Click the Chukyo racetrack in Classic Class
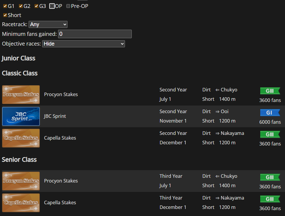 tap(229, 90)
